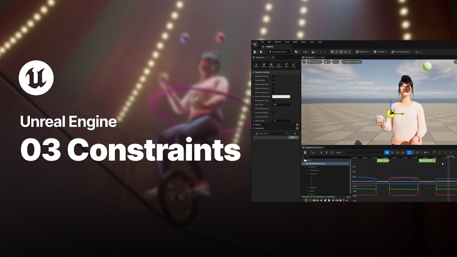Open the VP Roles dropdown
Image resolution: width=457 pixels, height=257 pixels.
(x=381, y=52)
